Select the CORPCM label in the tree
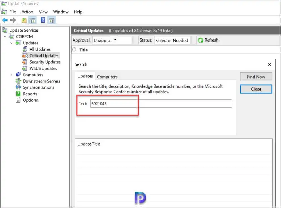The image size is (281, 208). pos(24,36)
